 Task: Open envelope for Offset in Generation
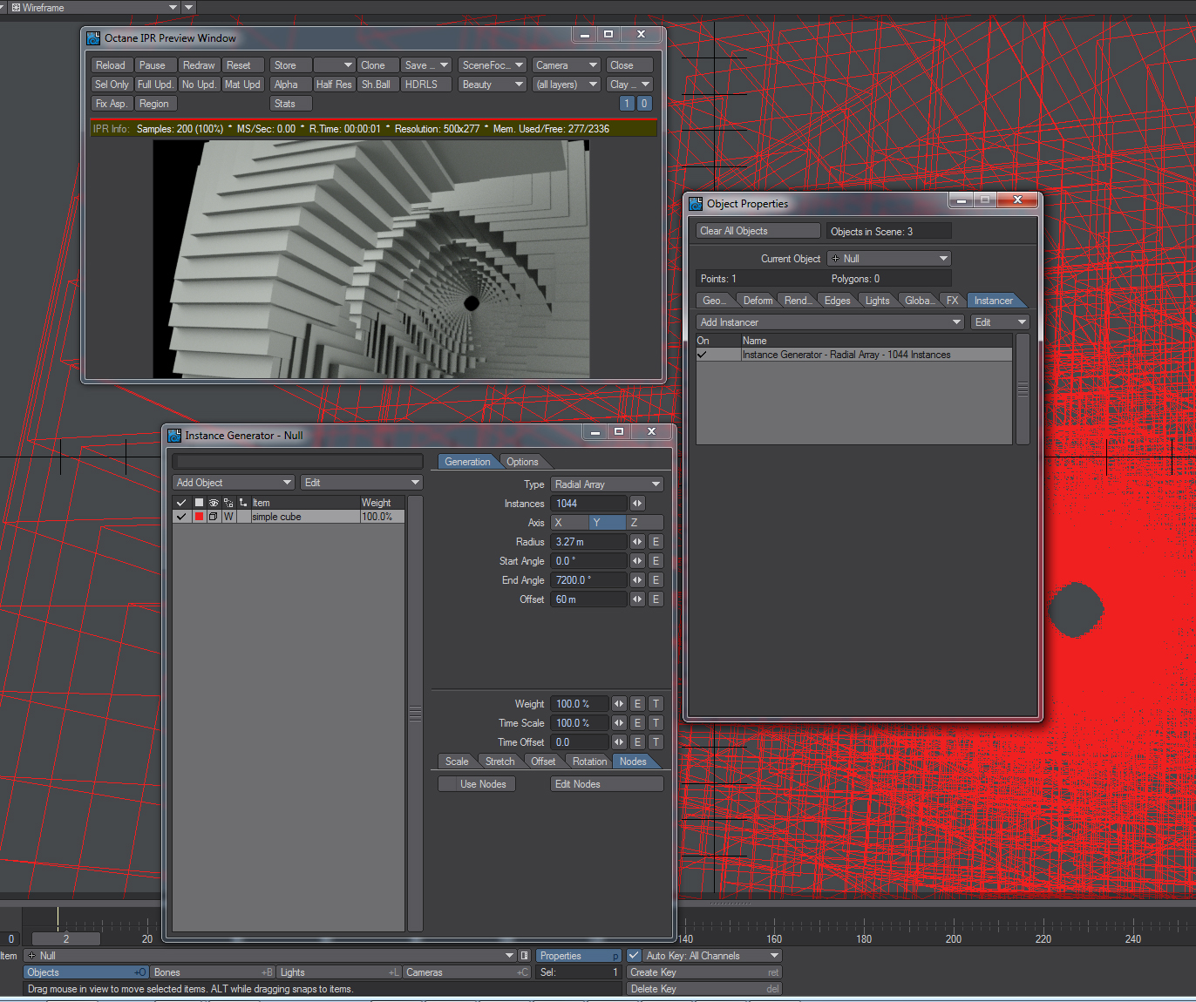[x=656, y=599]
